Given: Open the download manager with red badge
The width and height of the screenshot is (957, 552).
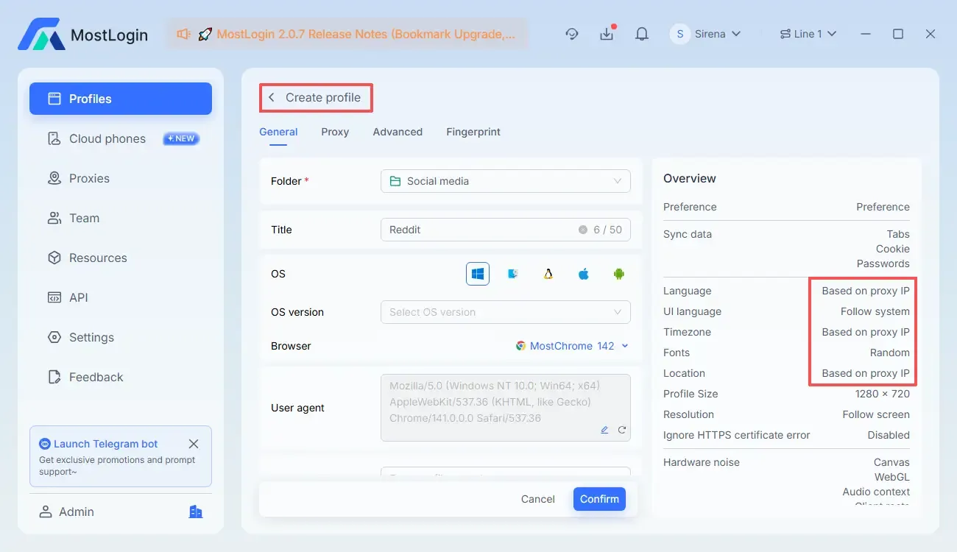Looking at the screenshot, I should click(x=607, y=33).
